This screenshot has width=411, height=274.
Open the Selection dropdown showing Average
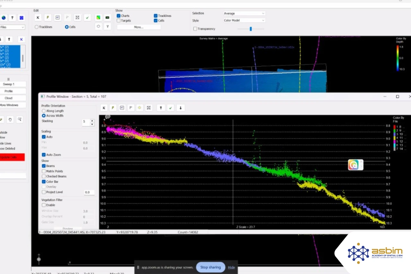click(x=244, y=13)
